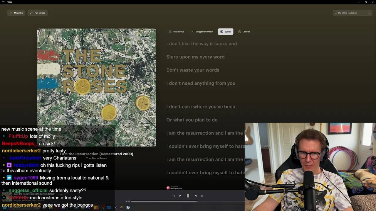
Task: Skip to the previous track
Action: tap(180, 196)
